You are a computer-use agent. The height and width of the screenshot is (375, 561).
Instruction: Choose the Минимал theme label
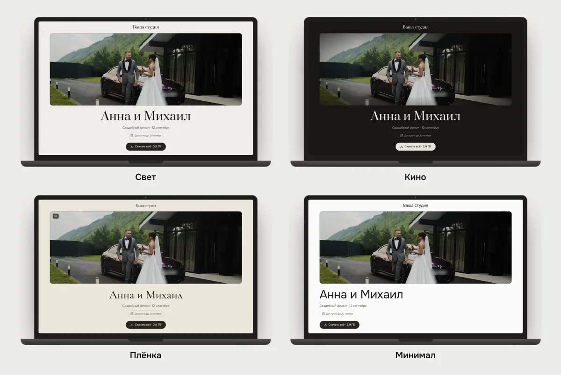tap(415, 355)
